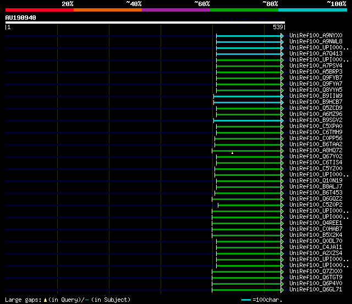Click the red 20% identity legend segment
The height and width of the screenshot is (304, 352).
(x=40, y=10)
